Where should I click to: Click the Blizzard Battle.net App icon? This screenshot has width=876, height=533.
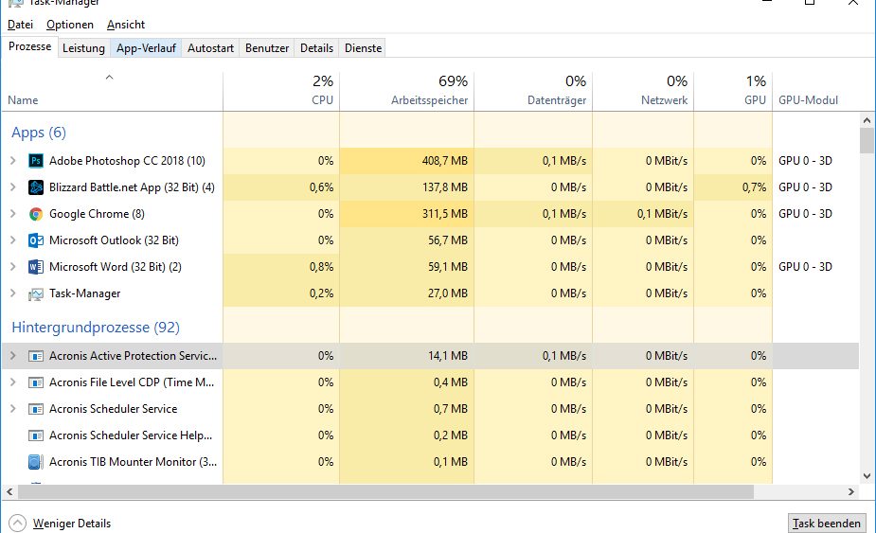(x=36, y=187)
